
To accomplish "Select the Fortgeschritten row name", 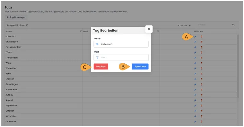I will tap(13, 47).
